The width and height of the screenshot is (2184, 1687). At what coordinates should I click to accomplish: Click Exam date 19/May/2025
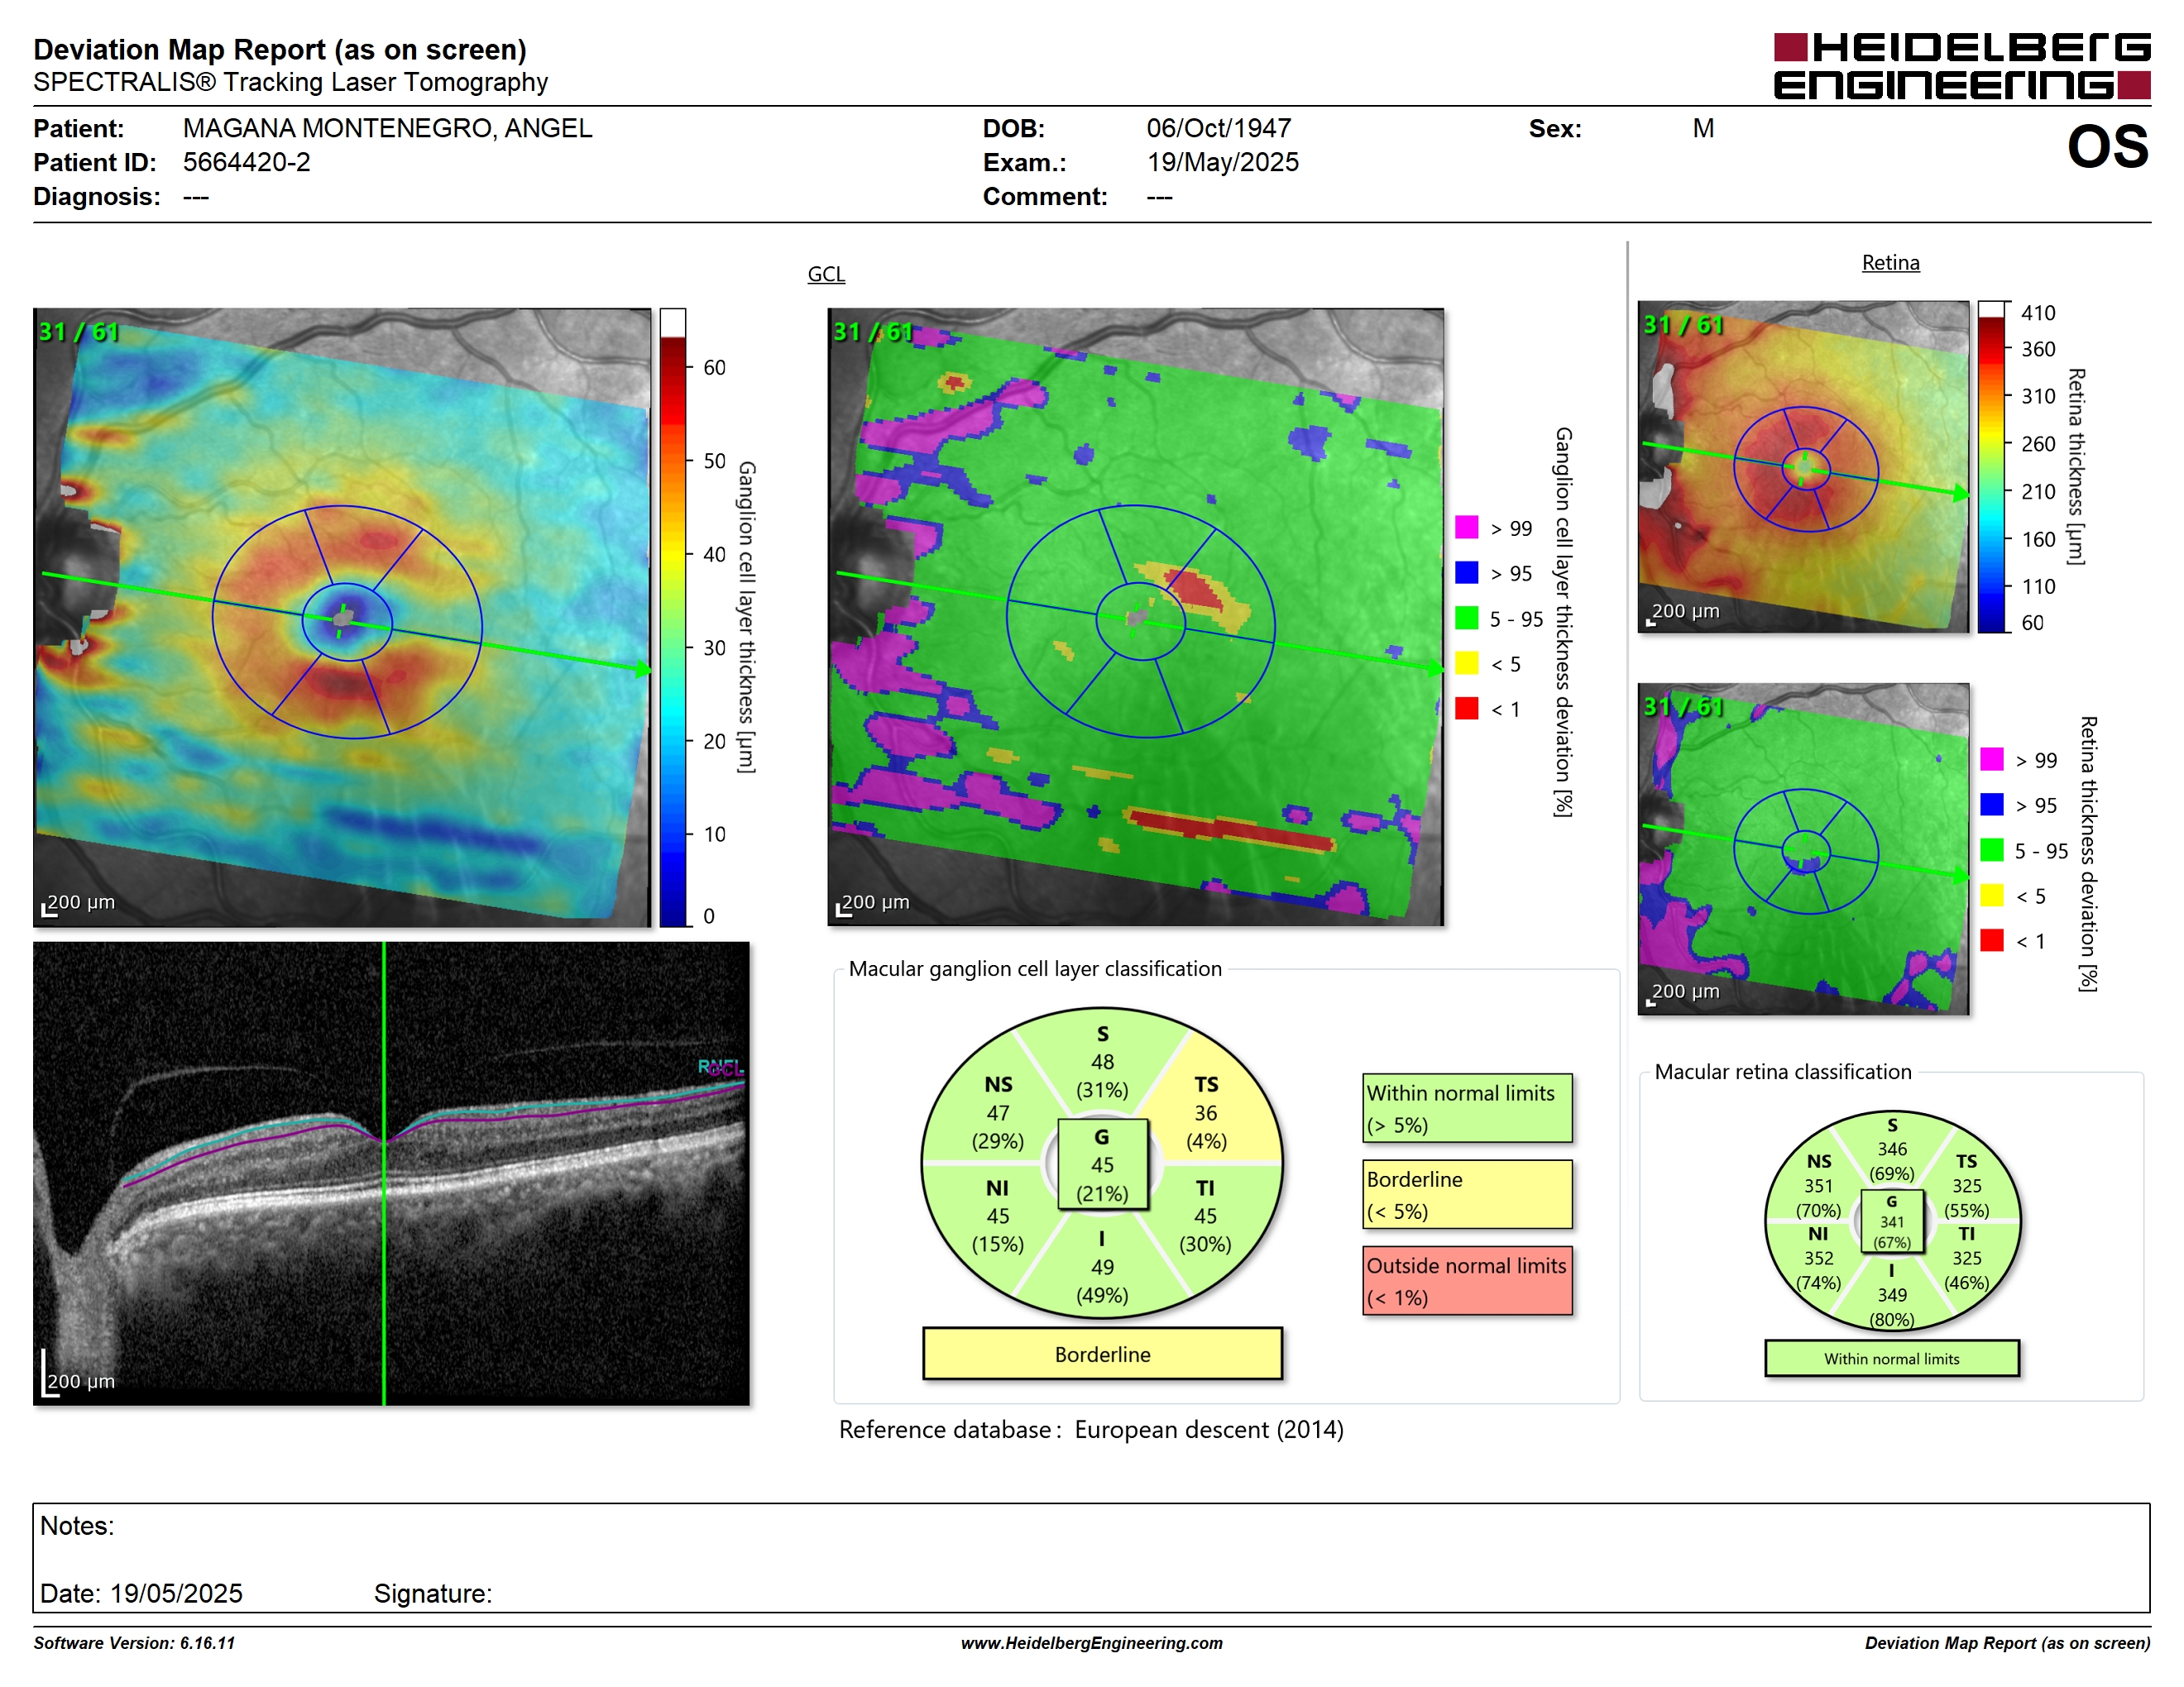1222,162
